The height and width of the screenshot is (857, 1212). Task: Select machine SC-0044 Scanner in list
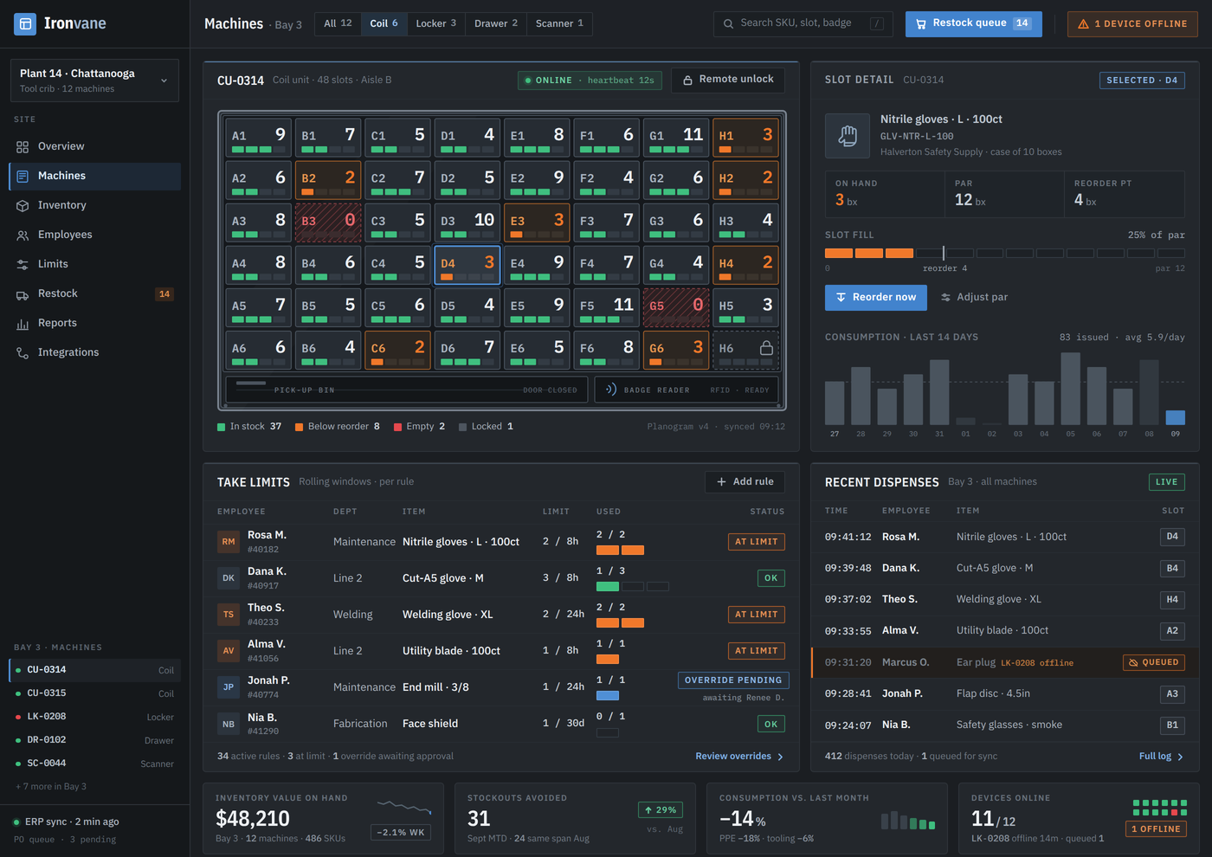95,764
